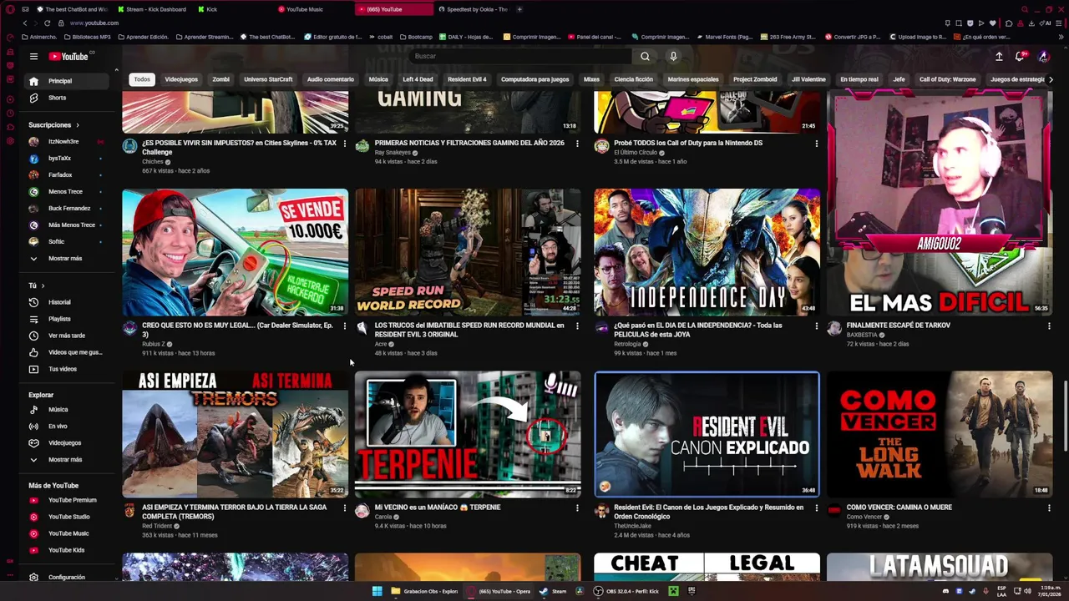The width and height of the screenshot is (1069, 601).
Task: Open the YouTube hamburger guide menu
Action: pyautogui.click(x=33, y=56)
